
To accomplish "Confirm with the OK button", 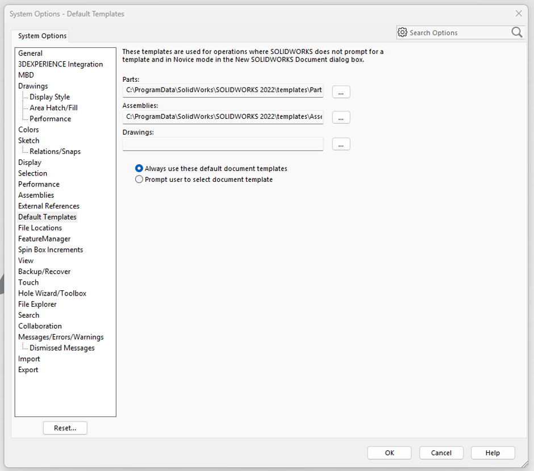I will point(389,453).
